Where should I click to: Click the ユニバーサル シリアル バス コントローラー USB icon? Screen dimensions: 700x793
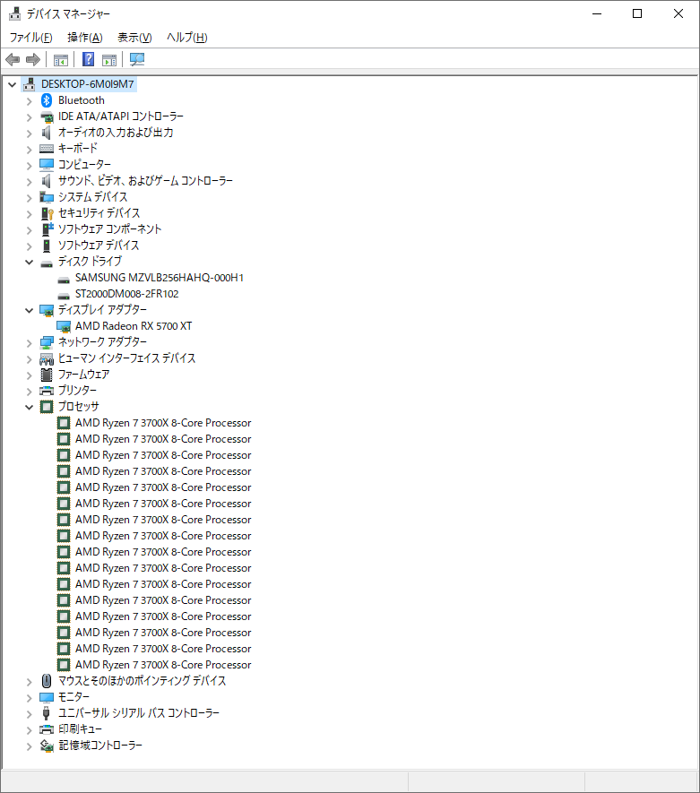pyautogui.click(x=47, y=713)
